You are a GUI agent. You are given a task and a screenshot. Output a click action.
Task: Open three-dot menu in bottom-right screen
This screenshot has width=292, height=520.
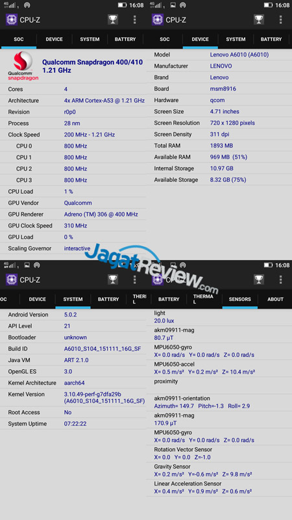[x=280, y=279]
